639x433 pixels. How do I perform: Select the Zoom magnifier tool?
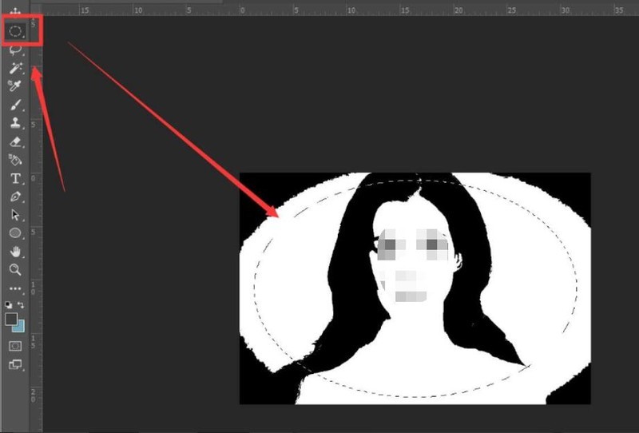pos(15,270)
